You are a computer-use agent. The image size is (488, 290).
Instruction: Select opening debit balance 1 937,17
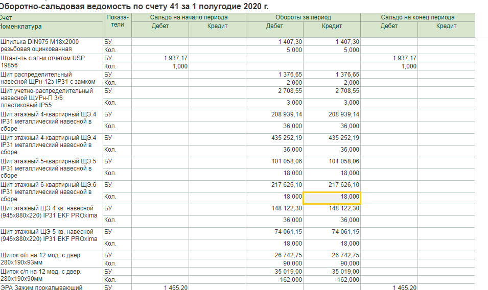[x=176, y=58]
